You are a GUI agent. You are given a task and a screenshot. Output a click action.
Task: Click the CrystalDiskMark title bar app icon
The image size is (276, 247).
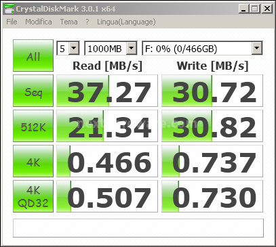pyautogui.click(x=9, y=9)
